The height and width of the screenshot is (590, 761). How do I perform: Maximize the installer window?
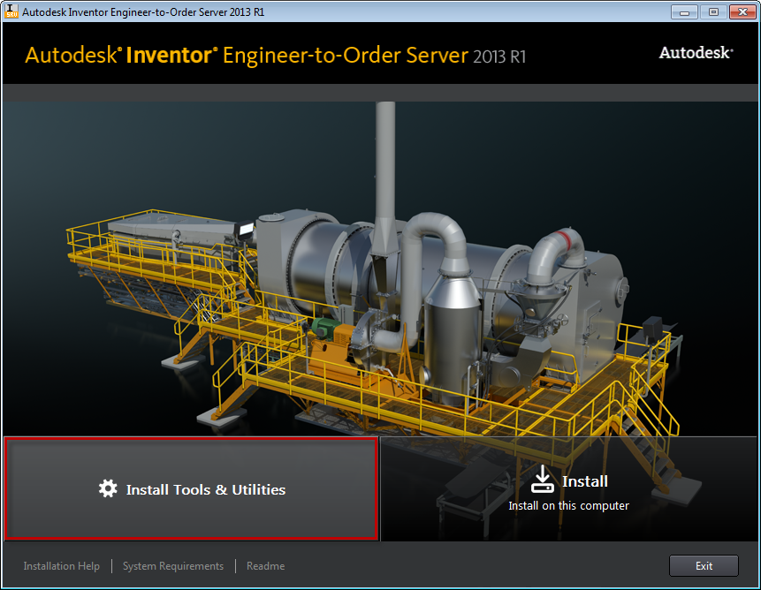713,11
